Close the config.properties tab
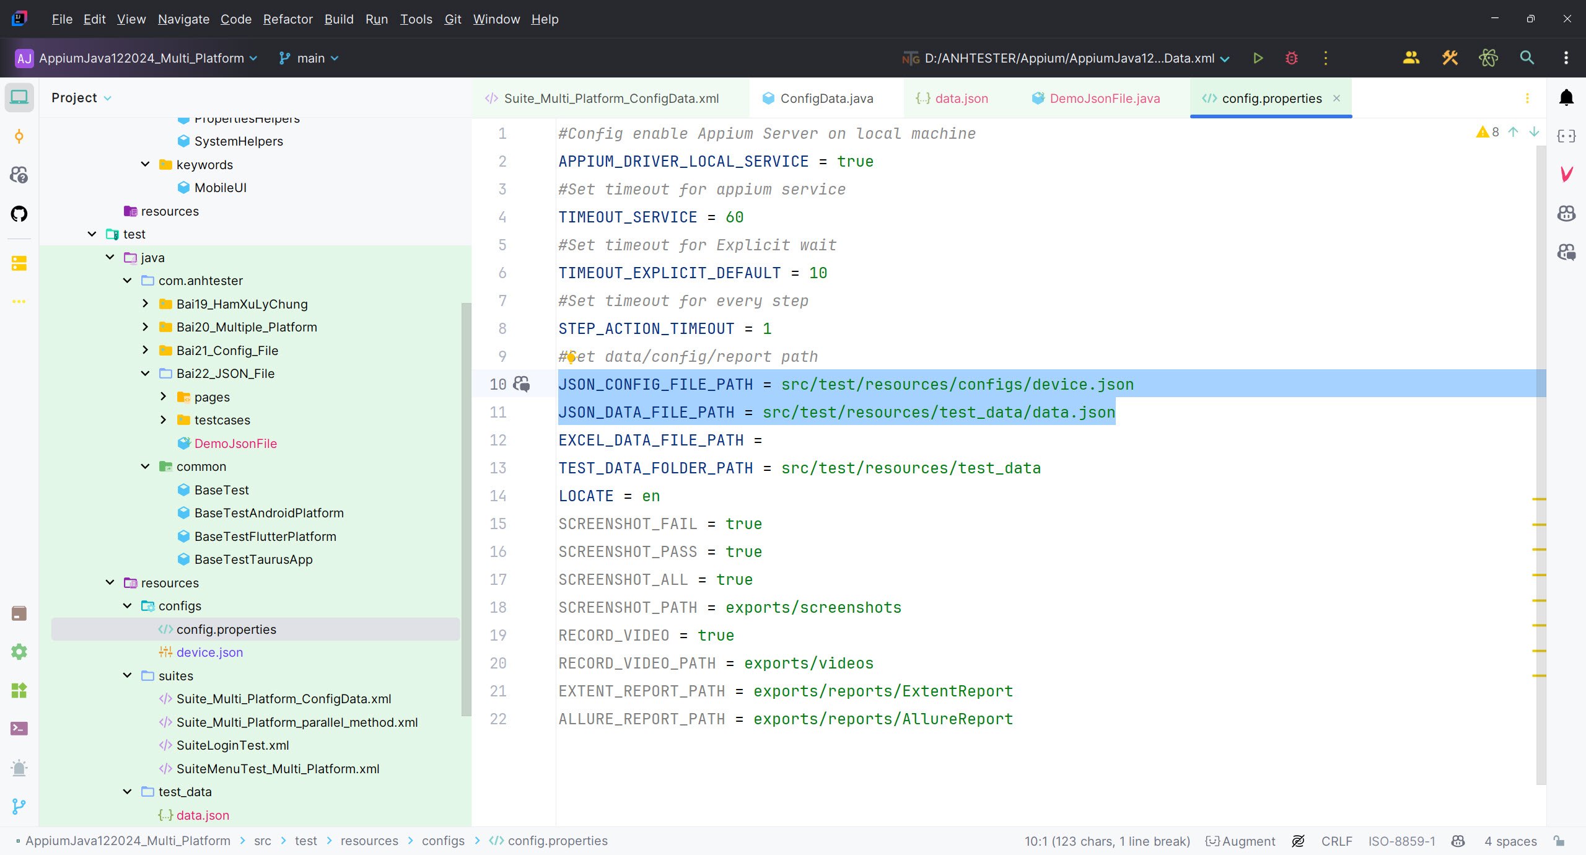Image resolution: width=1586 pixels, height=855 pixels. pyautogui.click(x=1336, y=99)
